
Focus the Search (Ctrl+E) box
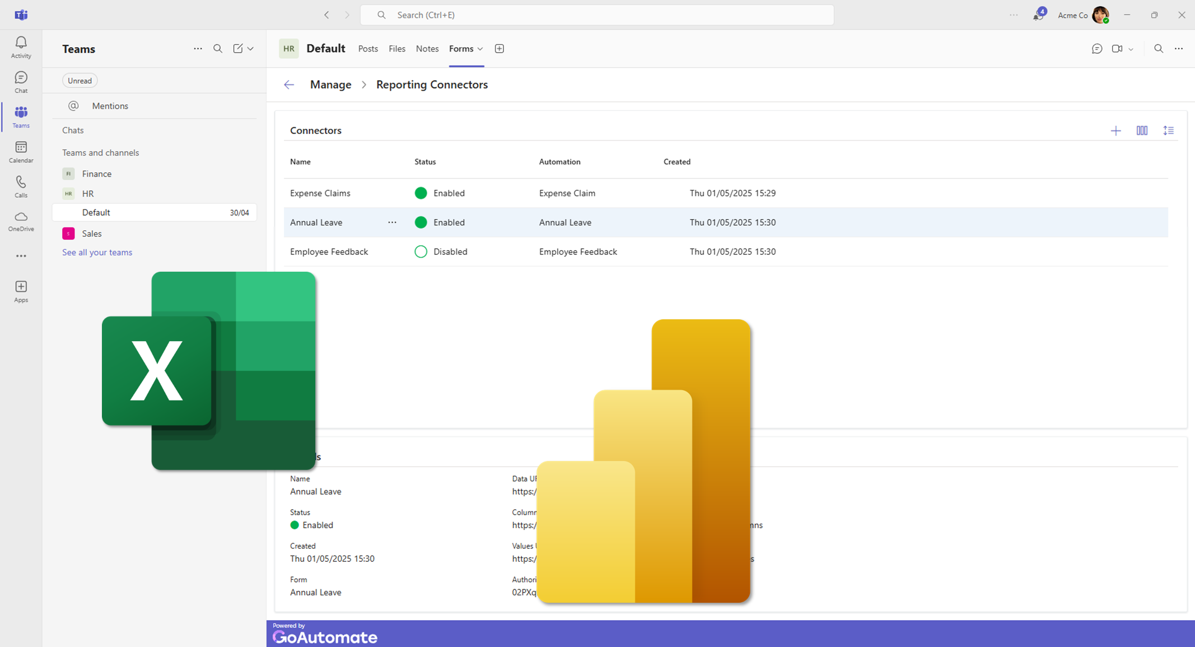[597, 15]
